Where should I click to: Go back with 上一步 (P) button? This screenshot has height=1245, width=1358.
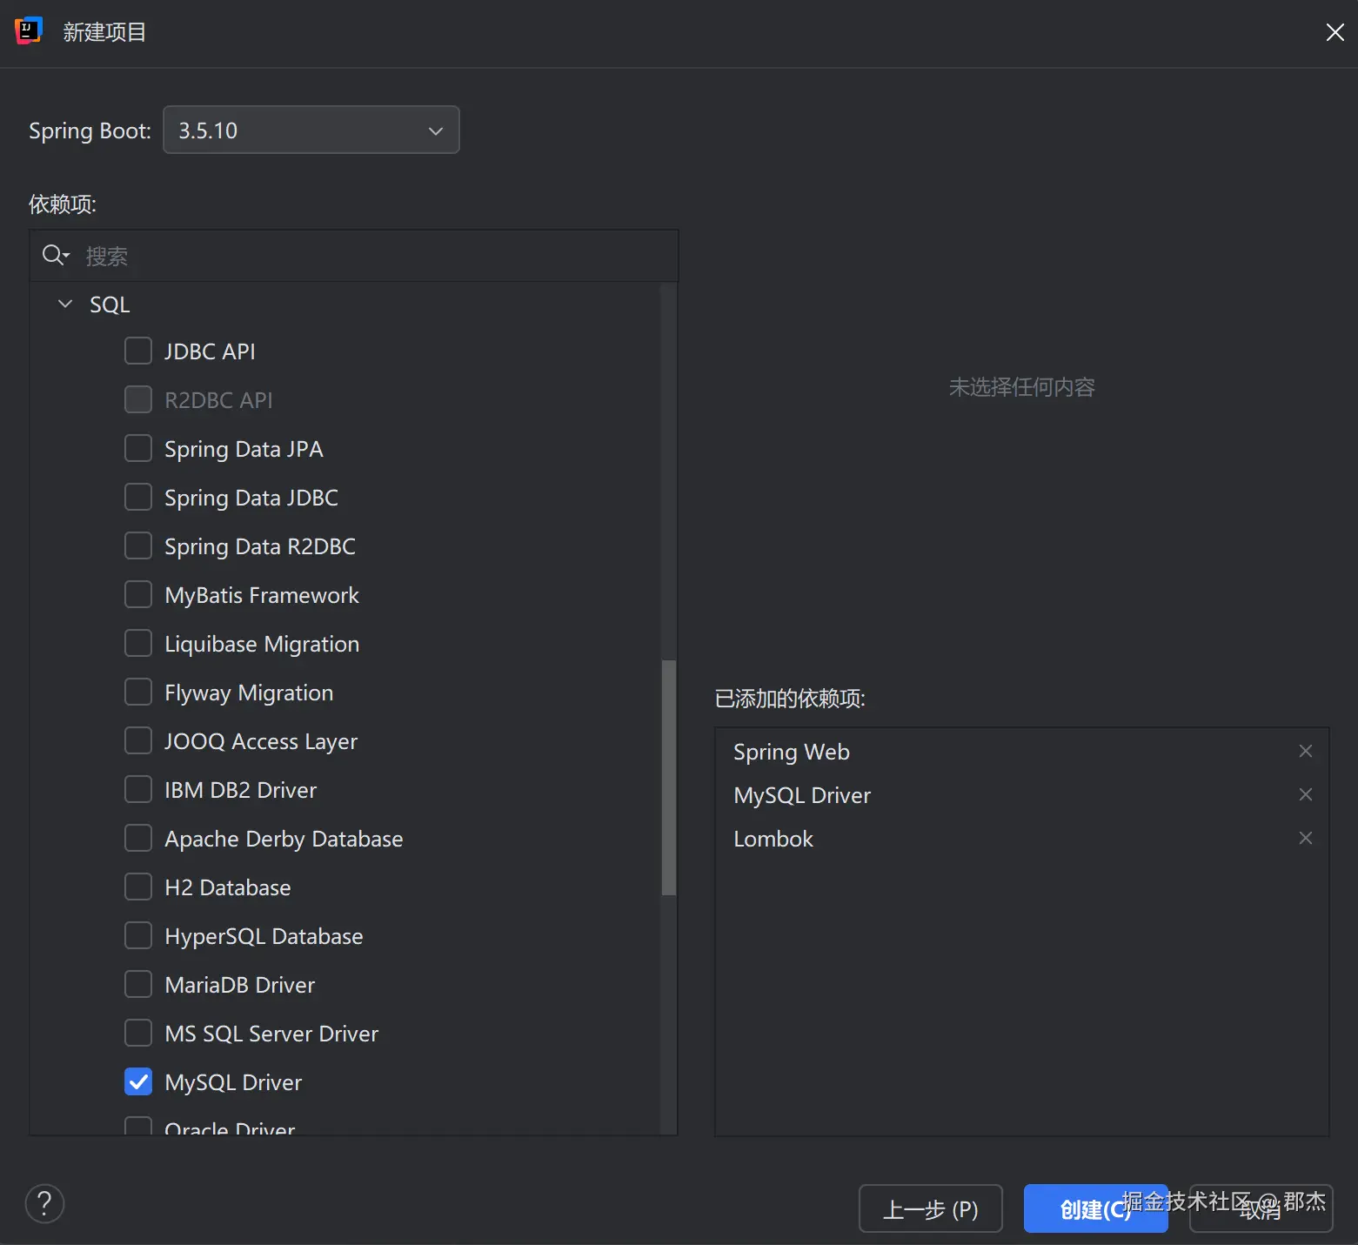click(930, 1208)
